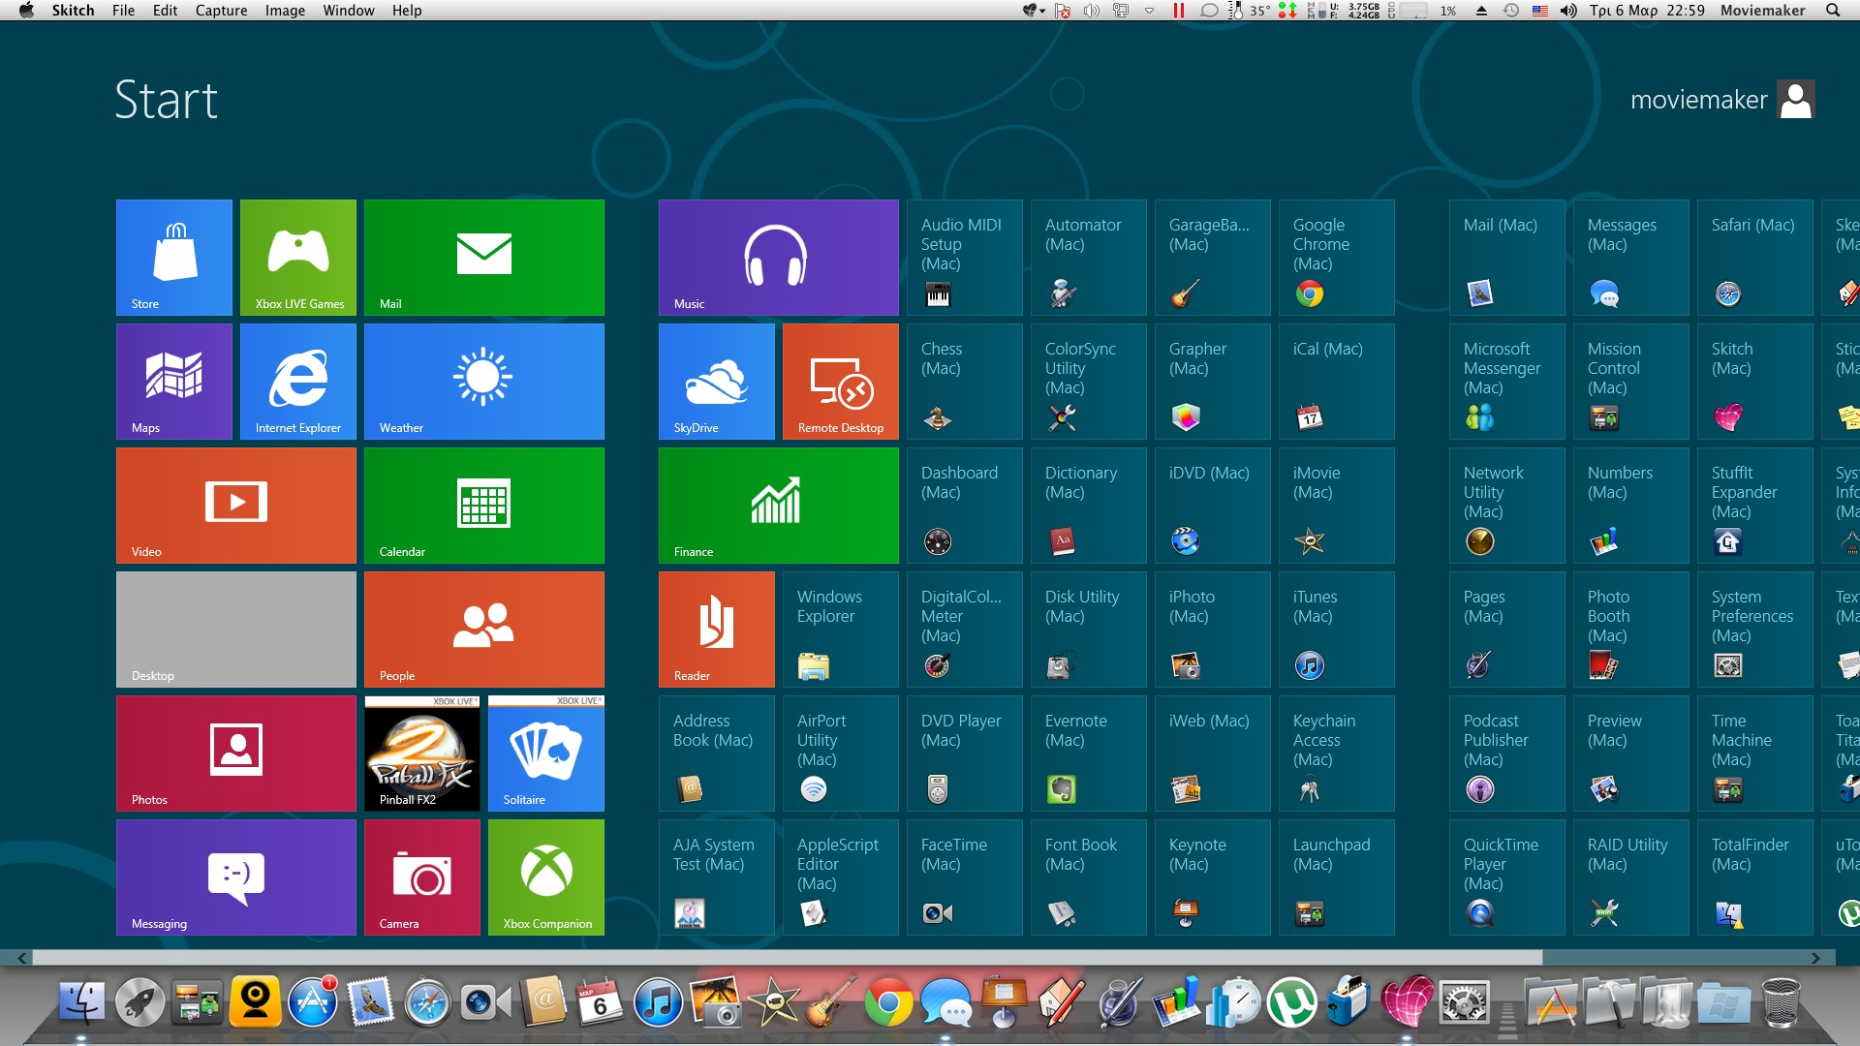Open the File menu
This screenshot has width=1860, height=1046.
click(x=123, y=11)
